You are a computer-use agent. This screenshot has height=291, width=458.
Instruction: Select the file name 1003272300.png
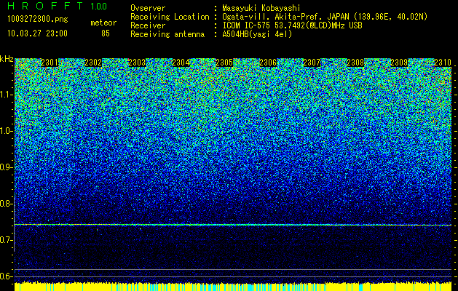click(x=38, y=20)
